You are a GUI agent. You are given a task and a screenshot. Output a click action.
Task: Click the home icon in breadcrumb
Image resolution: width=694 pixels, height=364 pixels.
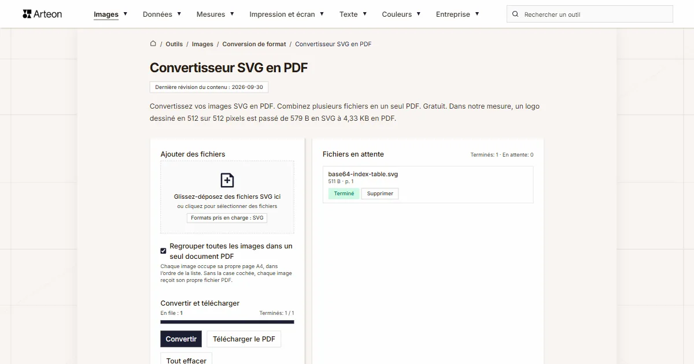point(153,43)
